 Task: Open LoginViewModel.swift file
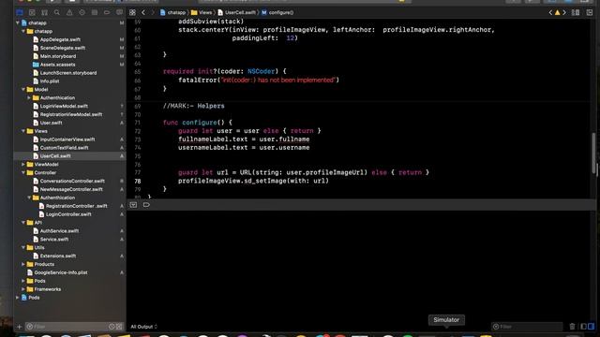[64, 106]
